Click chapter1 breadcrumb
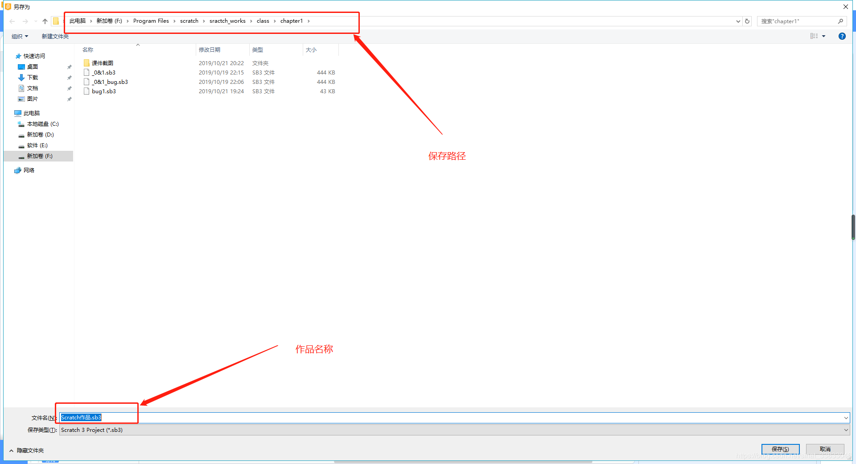Image resolution: width=856 pixels, height=464 pixels. 292,21
